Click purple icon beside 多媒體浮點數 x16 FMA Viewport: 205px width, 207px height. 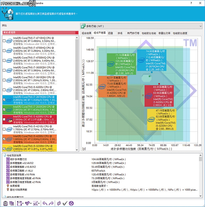[x=8, y=175]
